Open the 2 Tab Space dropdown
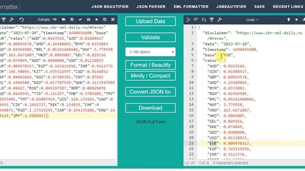 pos(151,52)
